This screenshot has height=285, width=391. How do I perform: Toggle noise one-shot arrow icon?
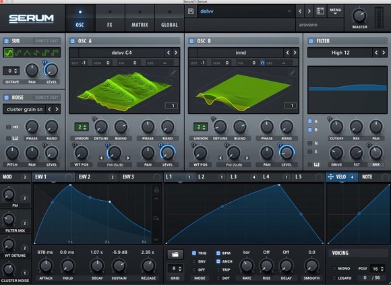point(15,127)
